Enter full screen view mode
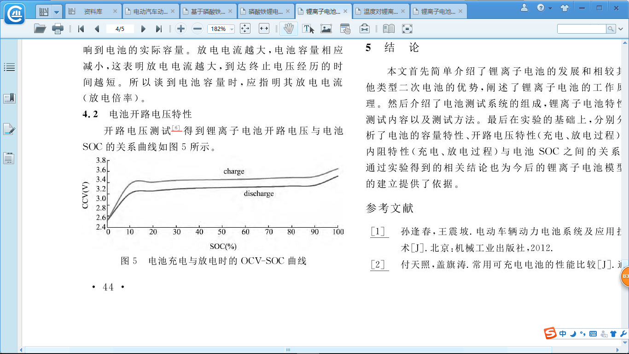This screenshot has height=354, width=629. pyautogui.click(x=407, y=29)
